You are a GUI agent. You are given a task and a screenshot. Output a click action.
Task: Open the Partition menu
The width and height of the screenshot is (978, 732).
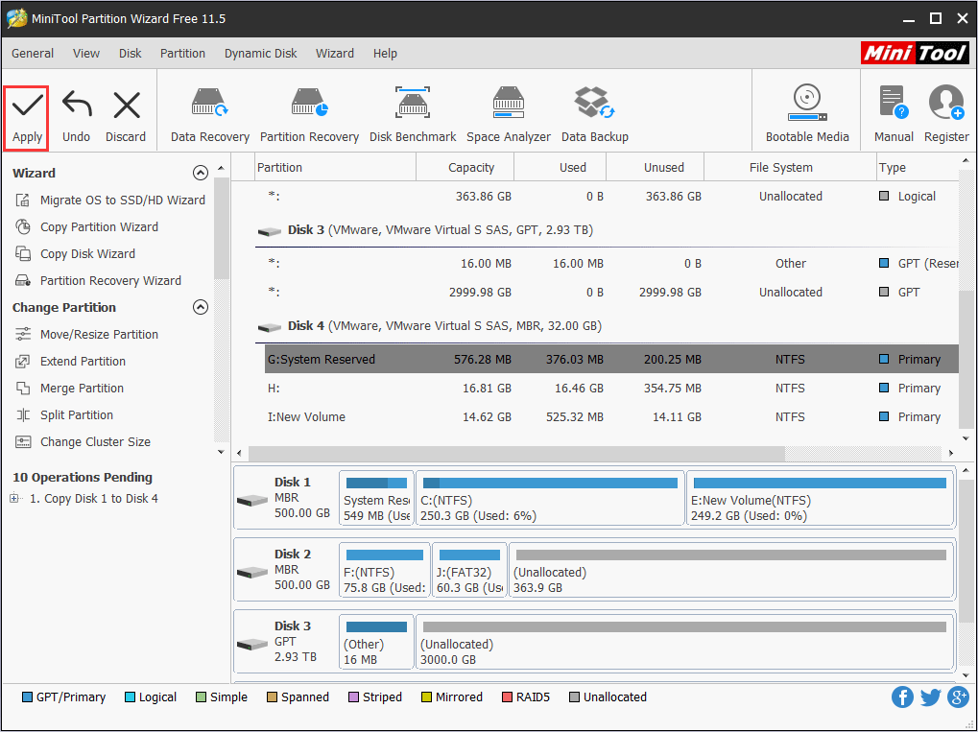(x=182, y=54)
